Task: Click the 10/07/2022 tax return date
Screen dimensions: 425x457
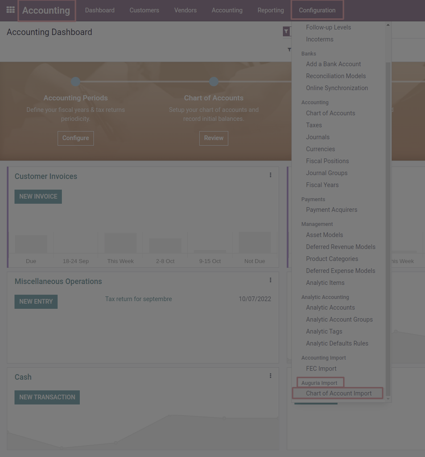Action: tap(255, 299)
